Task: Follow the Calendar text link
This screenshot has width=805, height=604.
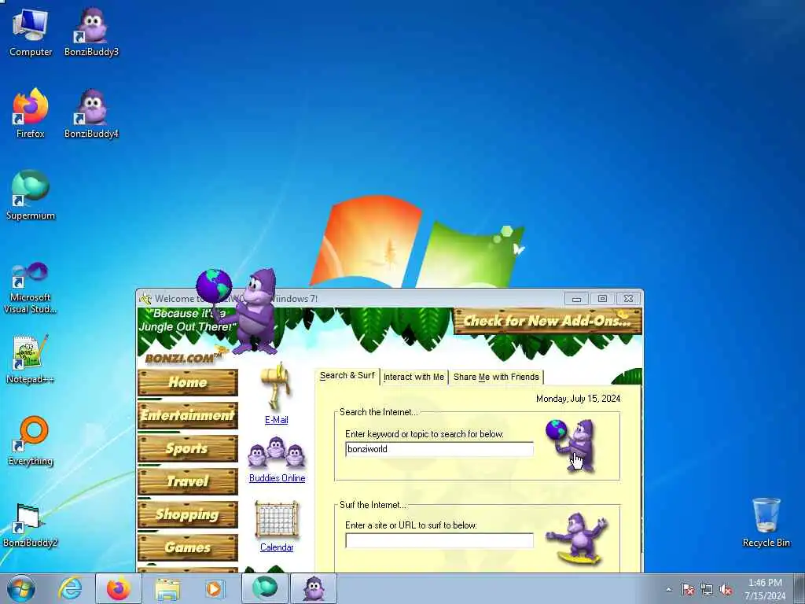Action: coord(277,547)
